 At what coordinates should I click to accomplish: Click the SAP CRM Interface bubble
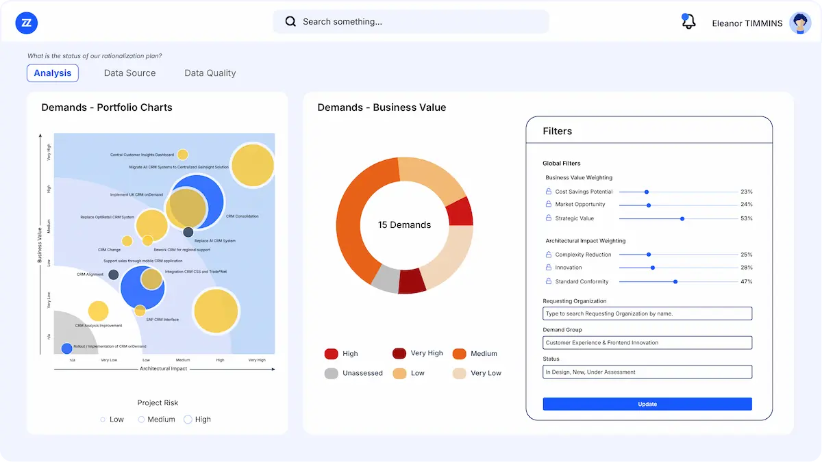pos(140,310)
